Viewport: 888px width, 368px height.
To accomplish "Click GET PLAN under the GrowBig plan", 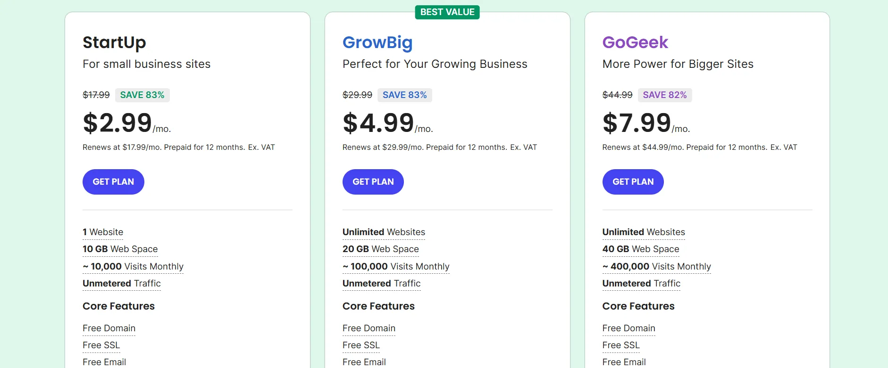I will pyautogui.click(x=373, y=181).
